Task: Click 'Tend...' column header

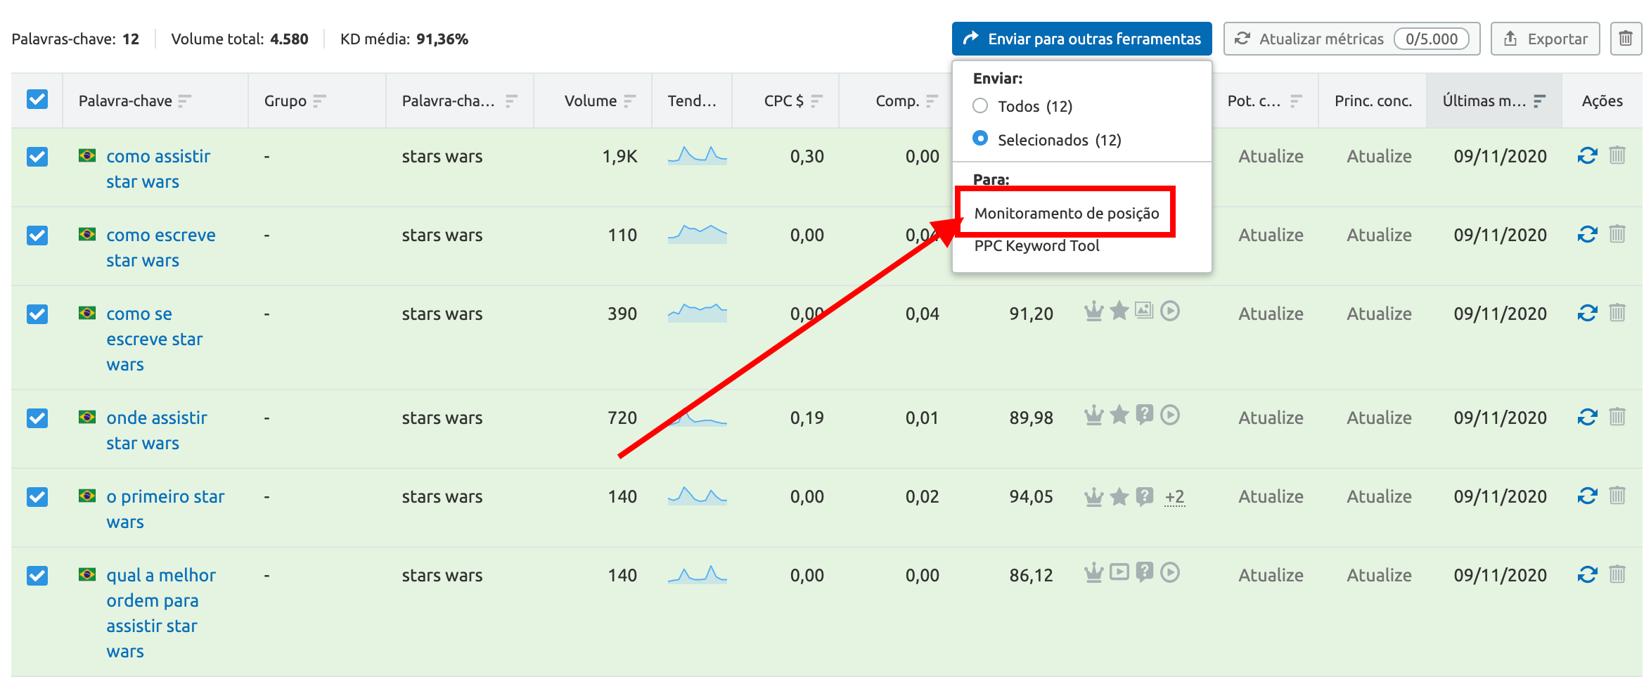Action: pyautogui.click(x=692, y=101)
